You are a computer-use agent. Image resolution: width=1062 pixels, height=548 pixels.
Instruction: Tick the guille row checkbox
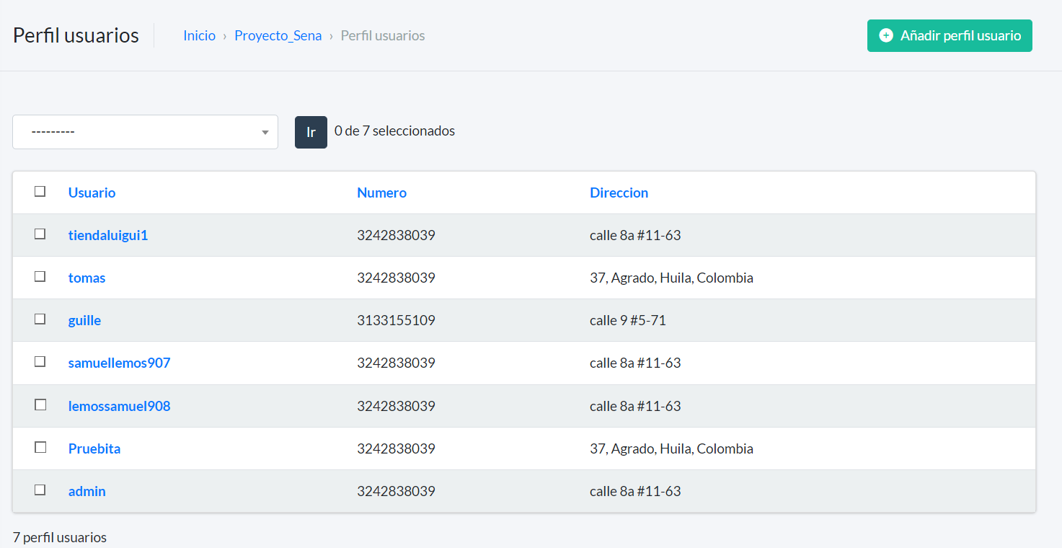click(40, 319)
